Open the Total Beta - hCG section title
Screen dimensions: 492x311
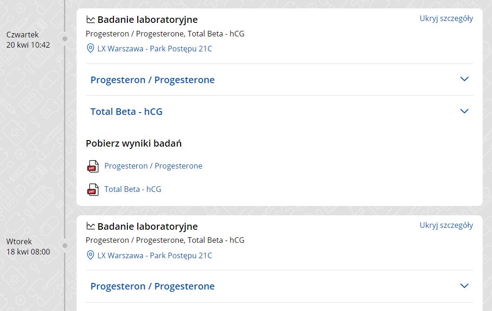pos(126,112)
